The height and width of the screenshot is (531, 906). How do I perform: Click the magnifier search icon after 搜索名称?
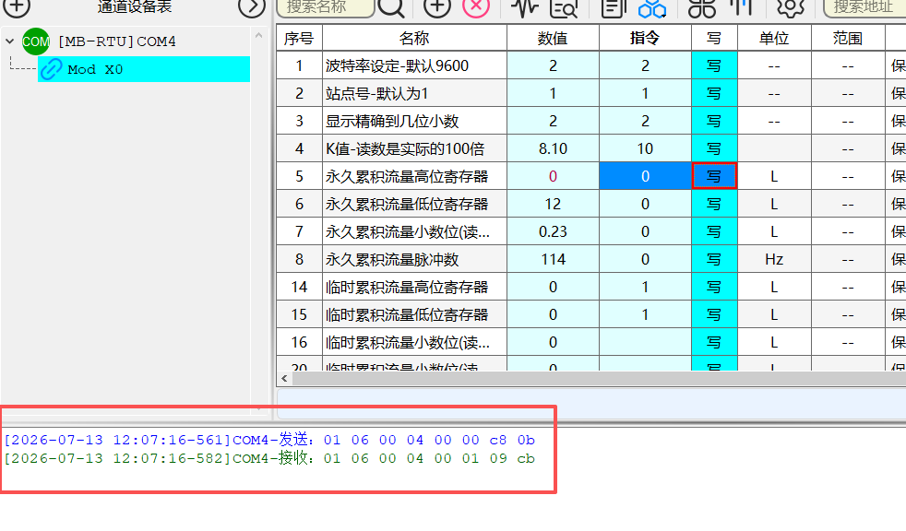point(391,7)
